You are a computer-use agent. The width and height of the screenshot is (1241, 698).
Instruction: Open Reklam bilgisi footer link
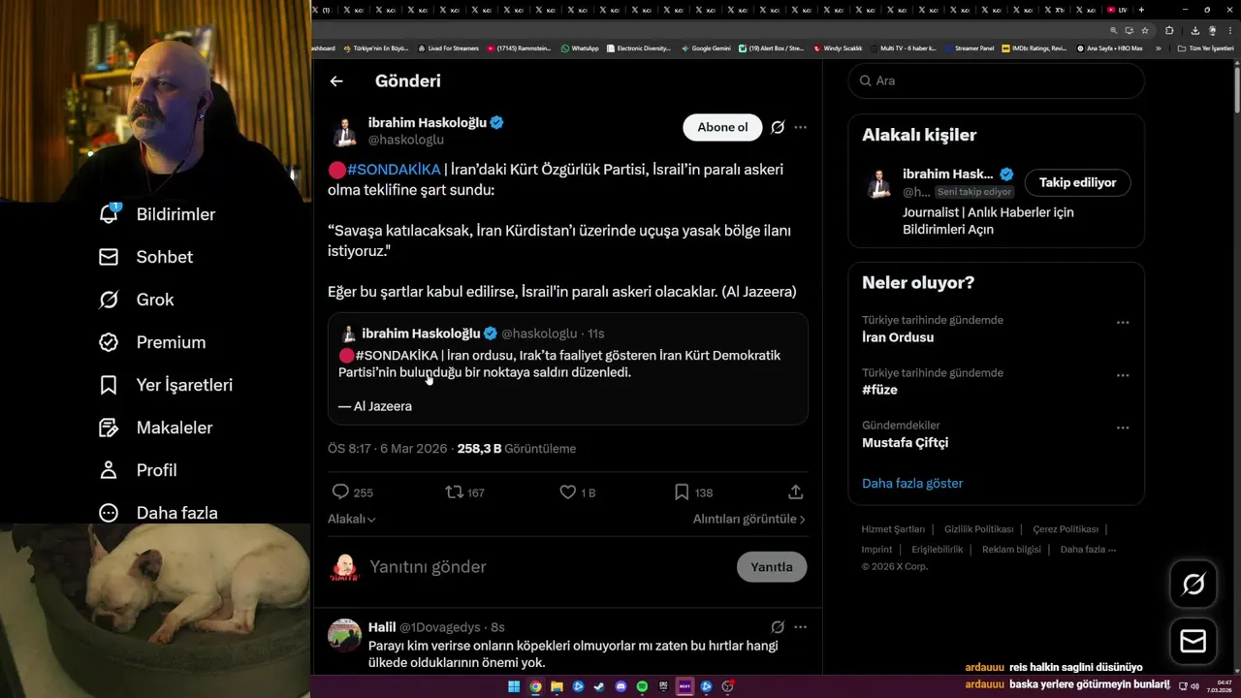pos(1011,550)
